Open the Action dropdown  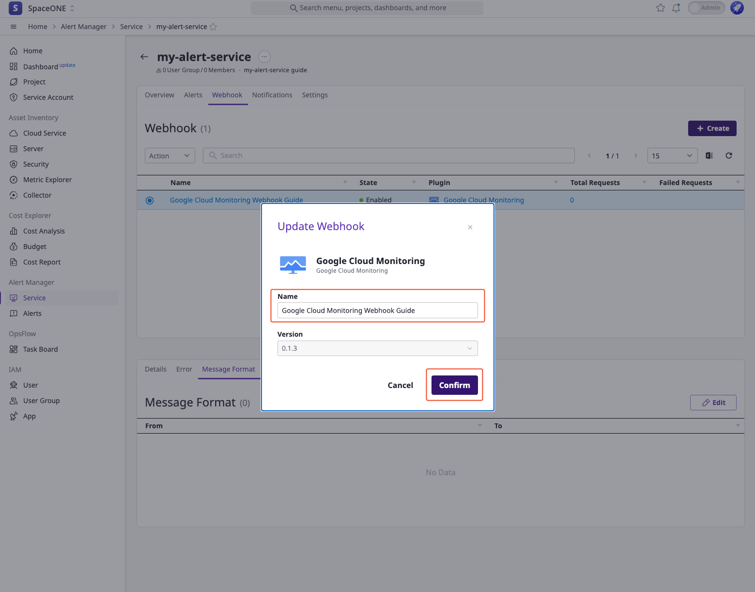170,156
